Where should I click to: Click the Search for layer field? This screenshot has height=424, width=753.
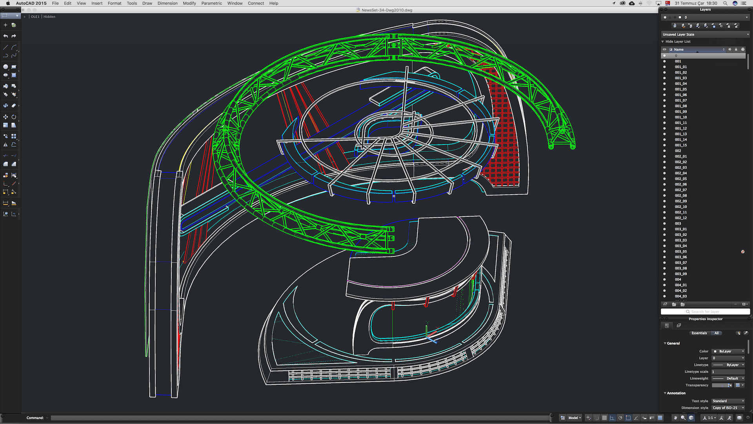tap(705, 312)
